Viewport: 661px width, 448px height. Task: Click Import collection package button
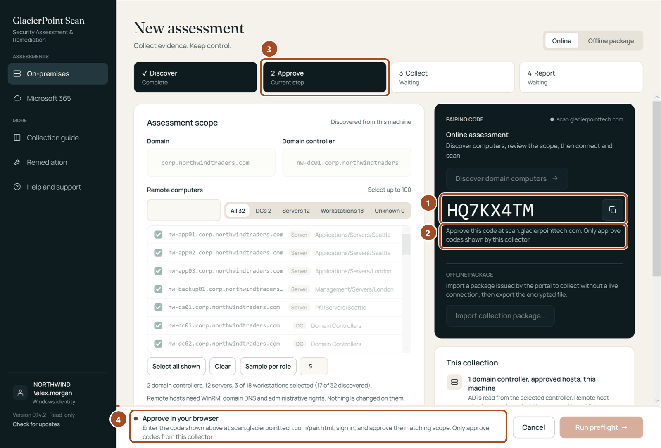click(x=500, y=316)
